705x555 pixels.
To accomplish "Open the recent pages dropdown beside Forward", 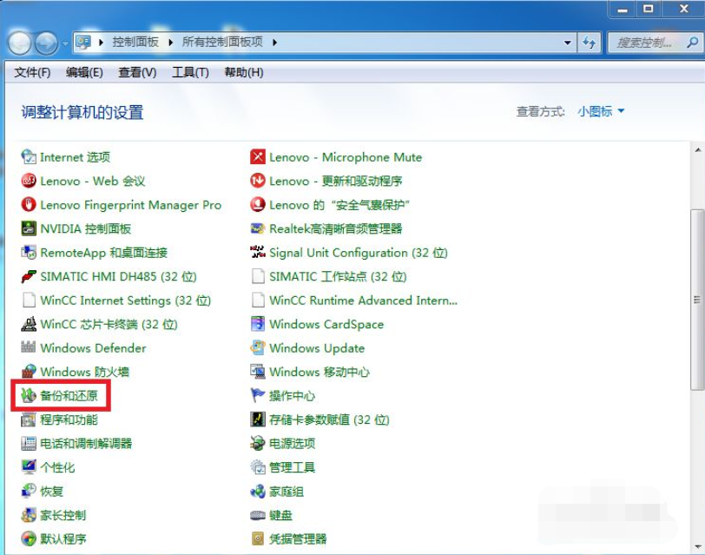I will (66, 43).
